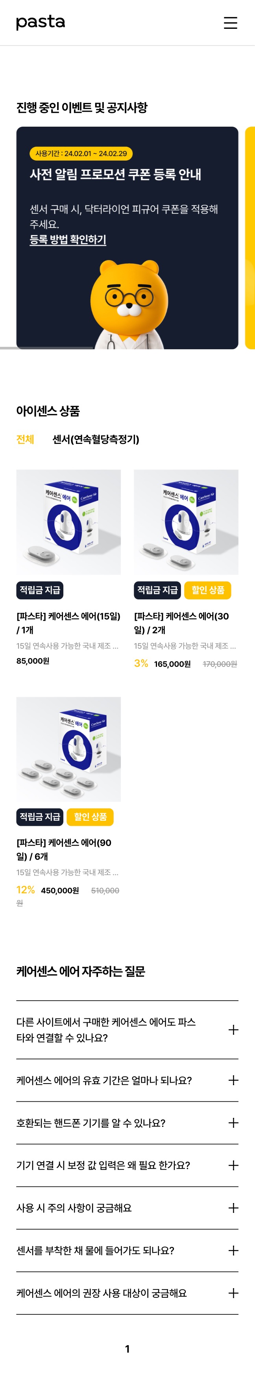This screenshot has width=255, height=1383.
Task: Open 등록 방법 확인하기 link
Action: click(x=68, y=240)
